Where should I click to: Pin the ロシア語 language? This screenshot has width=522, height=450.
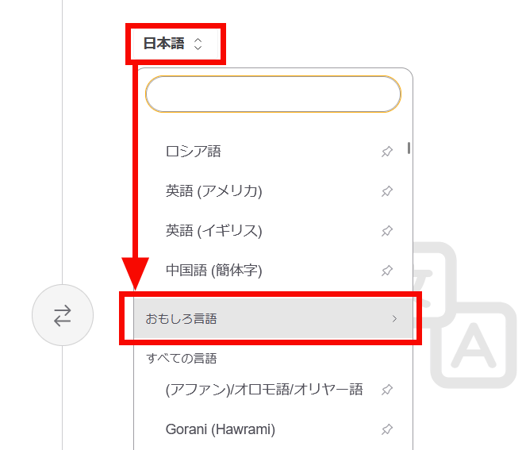coord(387,152)
